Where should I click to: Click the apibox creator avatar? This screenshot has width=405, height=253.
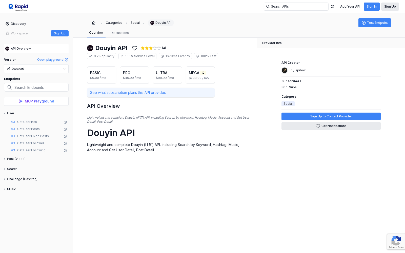point(285,70)
